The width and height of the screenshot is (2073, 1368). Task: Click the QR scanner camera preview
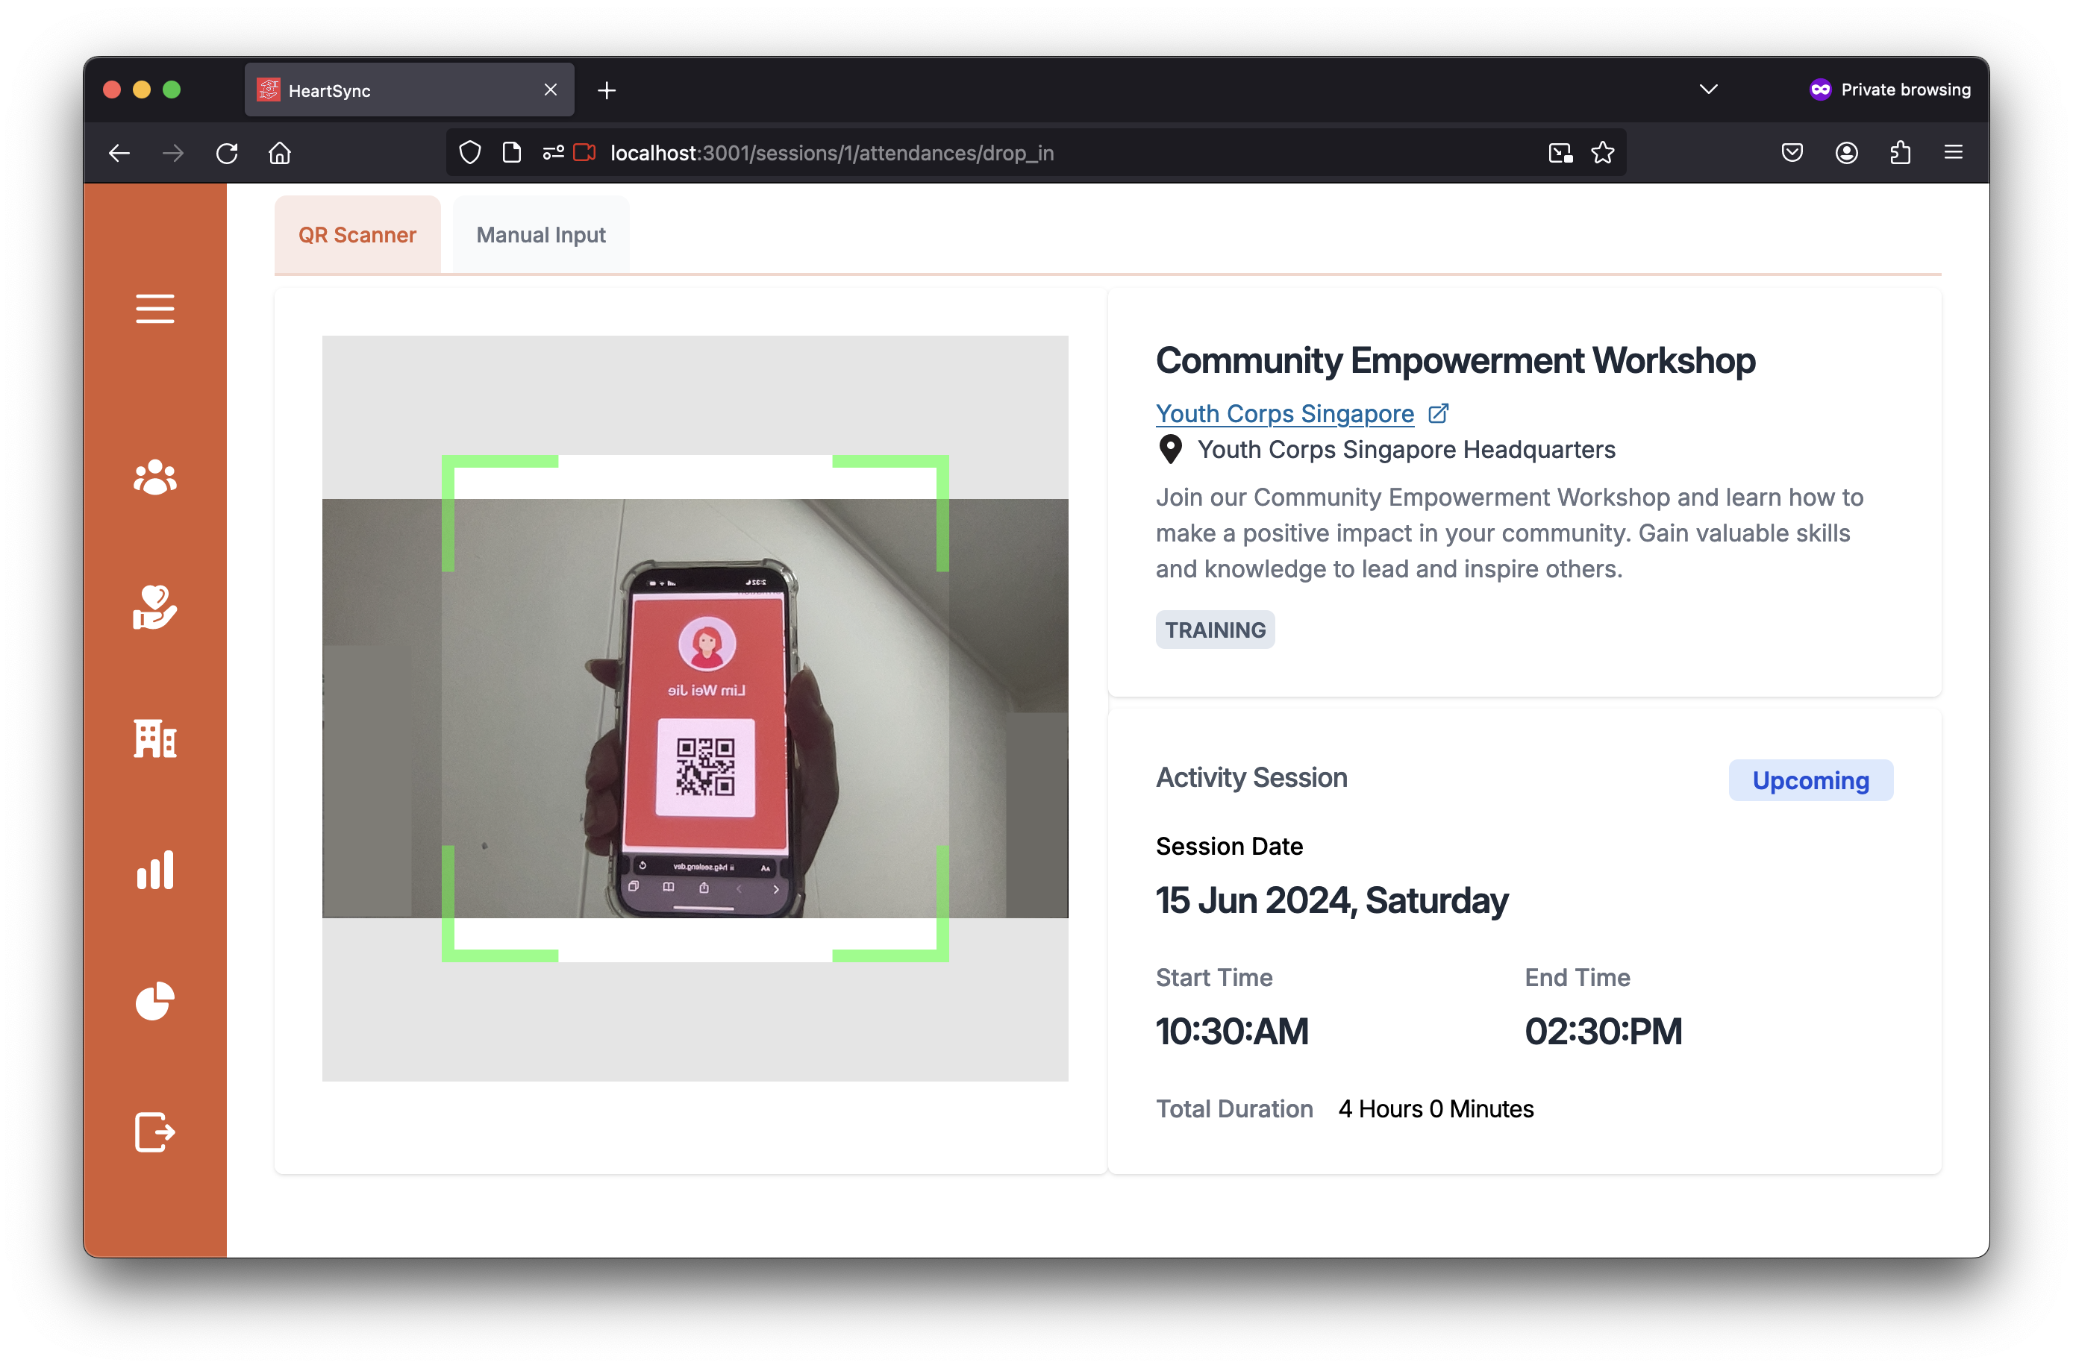click(x=695, y=708)
